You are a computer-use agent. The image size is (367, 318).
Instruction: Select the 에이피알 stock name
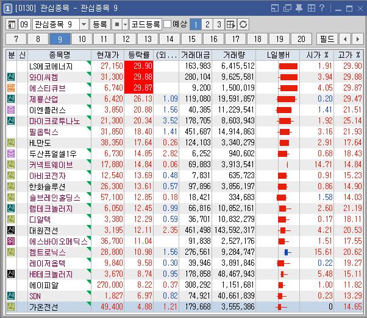pos(44,285)
